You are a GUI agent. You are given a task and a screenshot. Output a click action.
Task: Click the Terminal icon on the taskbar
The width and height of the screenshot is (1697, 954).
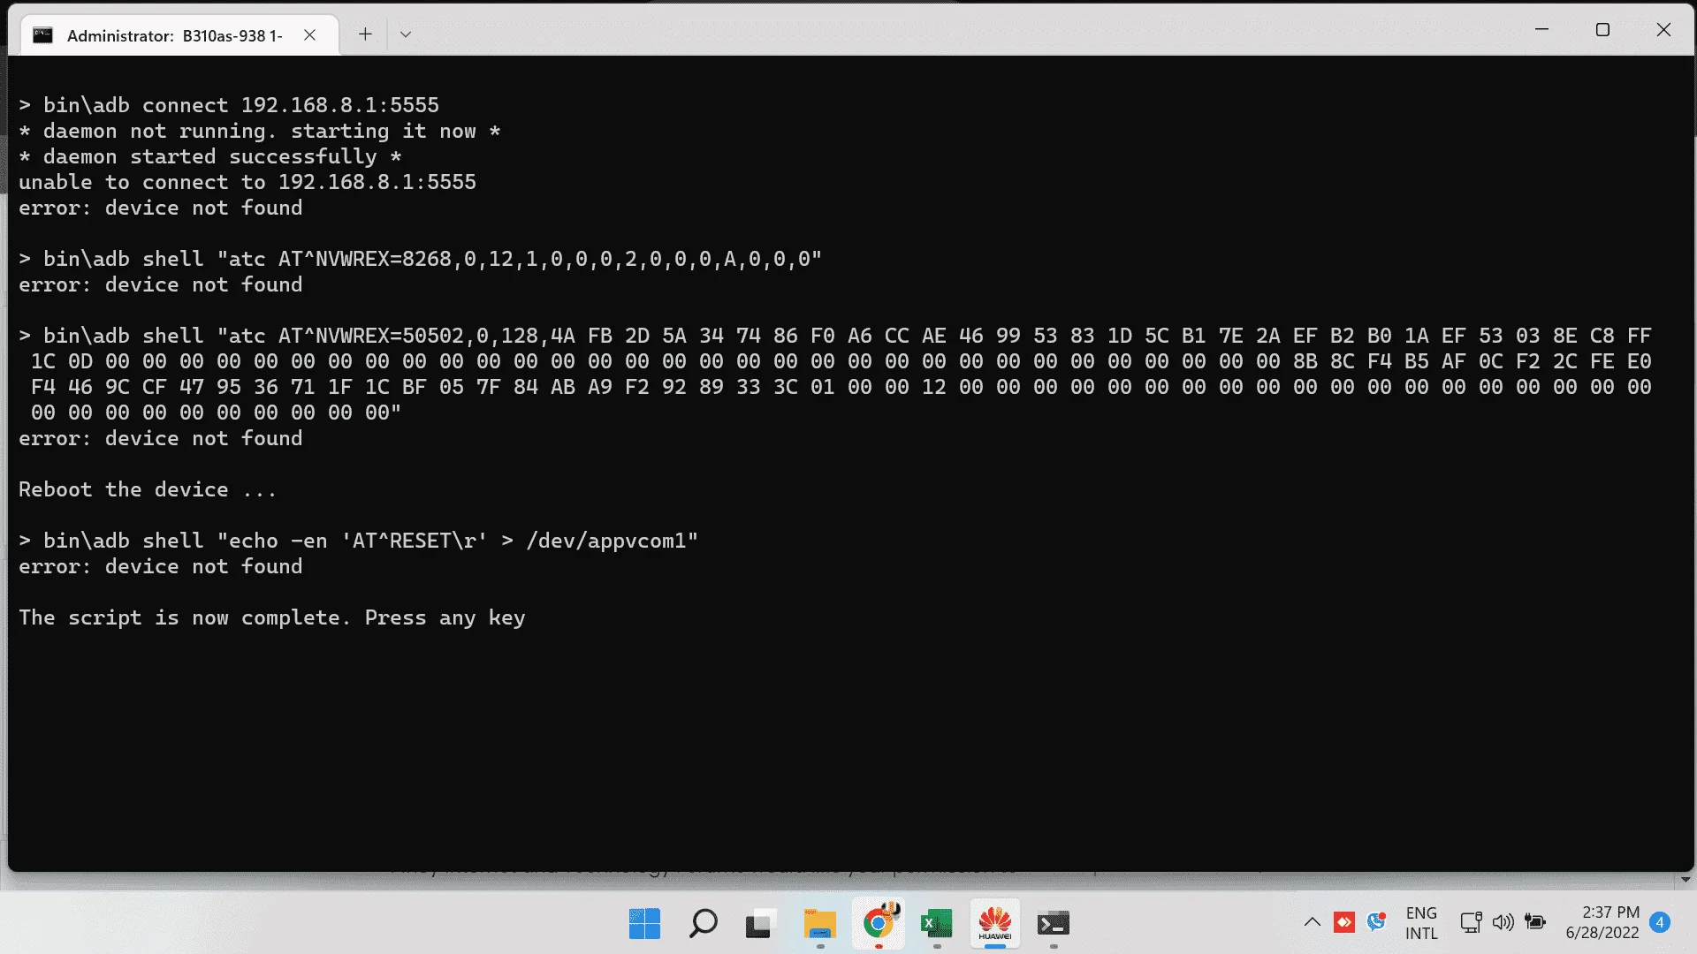(x=1054, y=924)
